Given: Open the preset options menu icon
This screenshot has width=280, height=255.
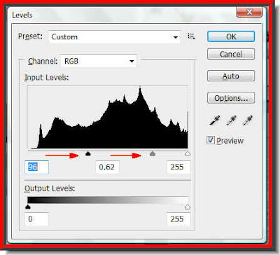Looking at the screenshot, I should point(191,36).
